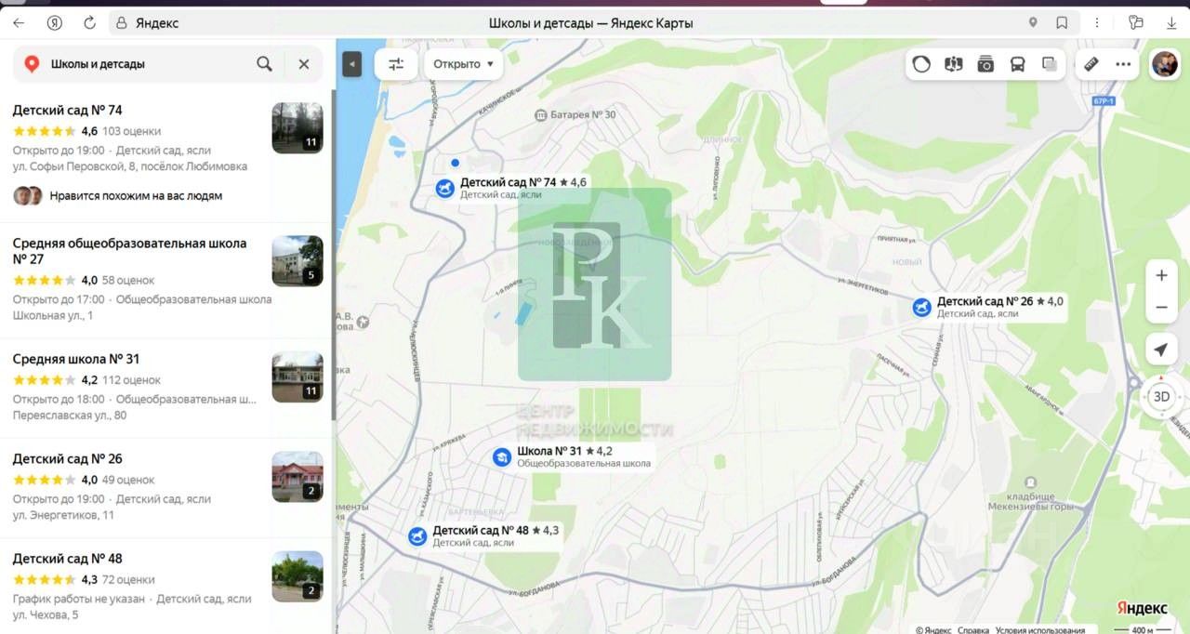Open the map layers switcher
The height and width of the screenshot is (634, 1190).
point(1050,64)
